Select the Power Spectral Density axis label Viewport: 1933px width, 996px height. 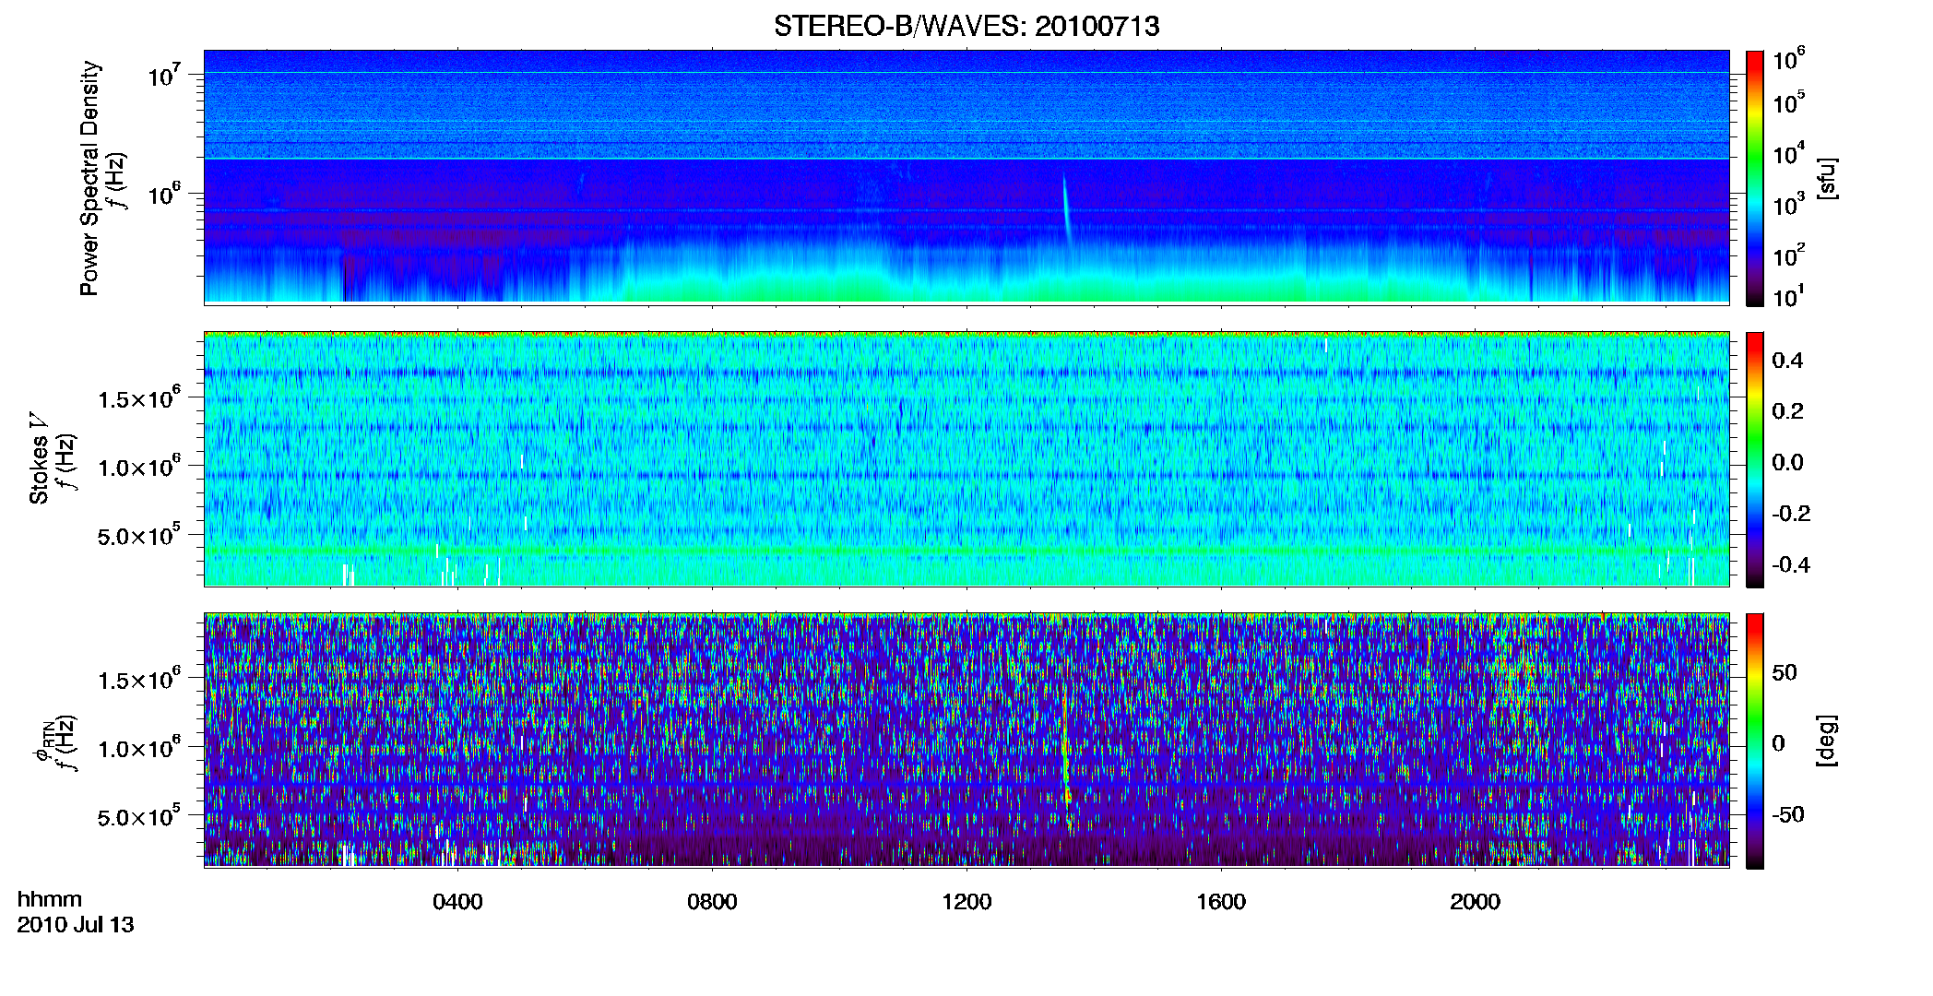(x=89, y=178)
